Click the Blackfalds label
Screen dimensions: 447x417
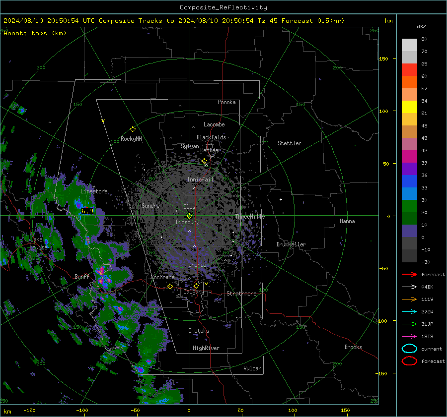[211, 137]
